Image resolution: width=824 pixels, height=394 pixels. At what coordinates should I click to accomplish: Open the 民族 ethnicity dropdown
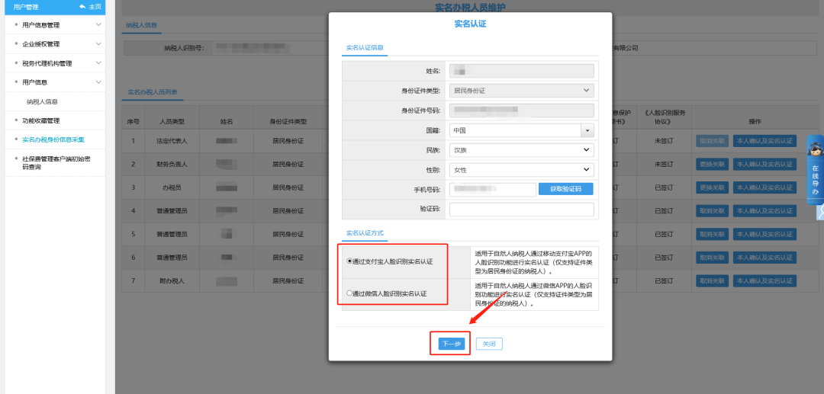(x=587, y=150)
